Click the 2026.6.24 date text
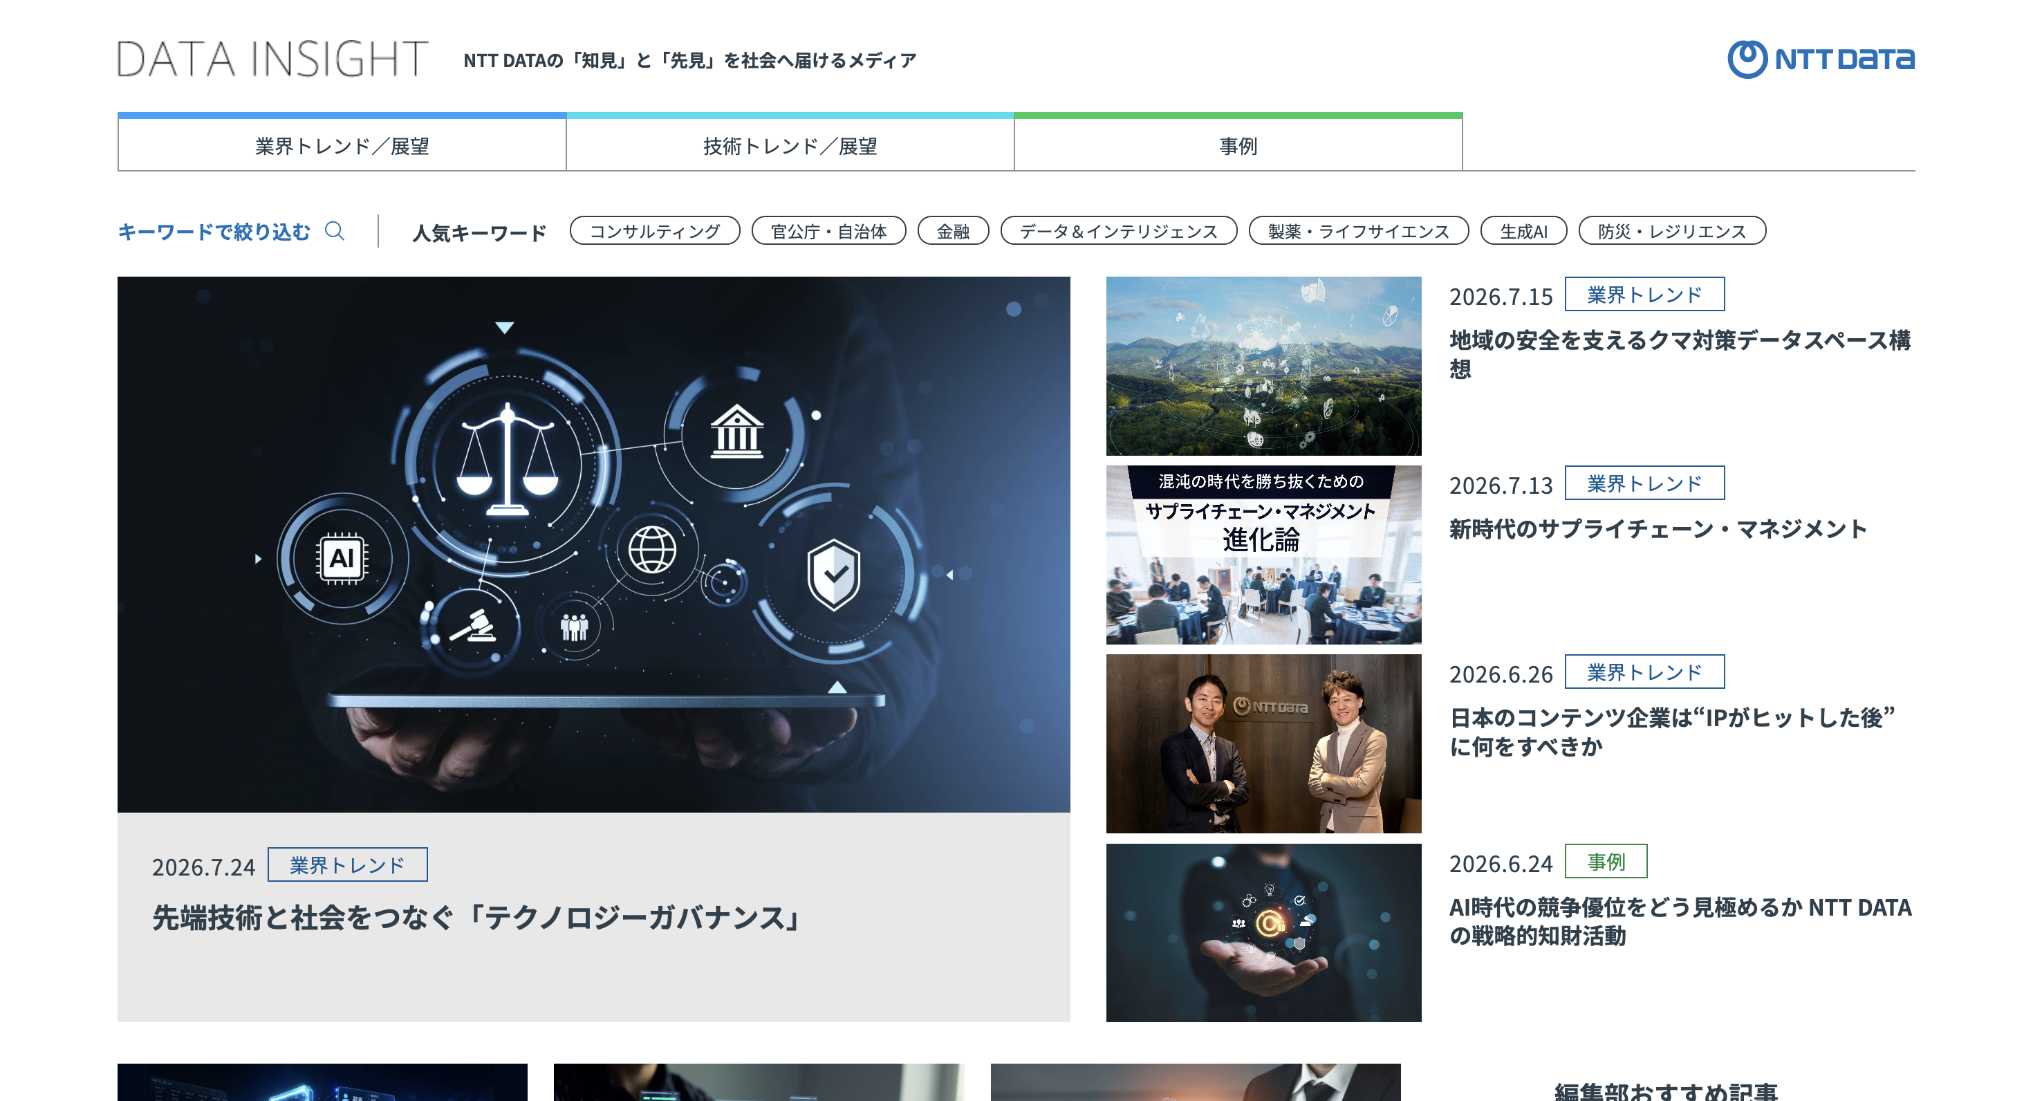 point(1501,863)
